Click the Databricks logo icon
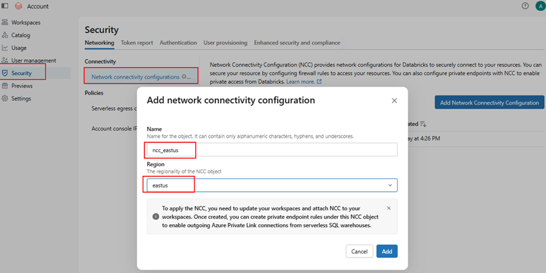 18,6
